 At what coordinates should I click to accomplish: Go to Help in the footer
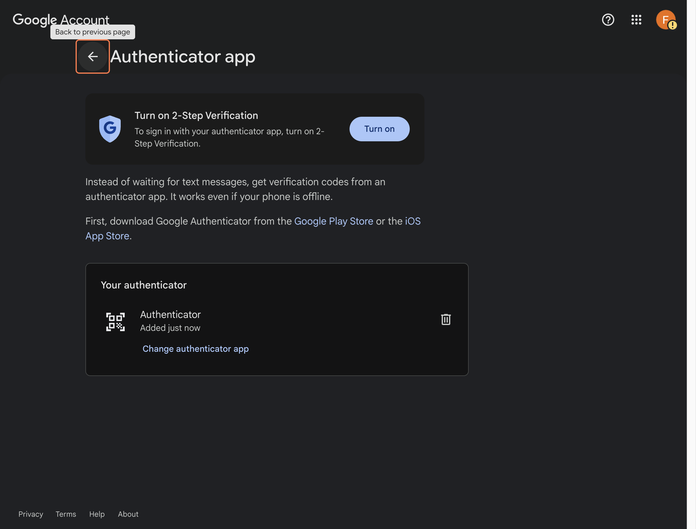click(x=97, y=514)
